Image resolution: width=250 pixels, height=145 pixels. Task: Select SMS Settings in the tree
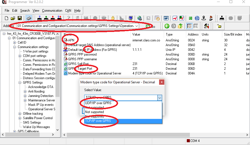[32, 122]
